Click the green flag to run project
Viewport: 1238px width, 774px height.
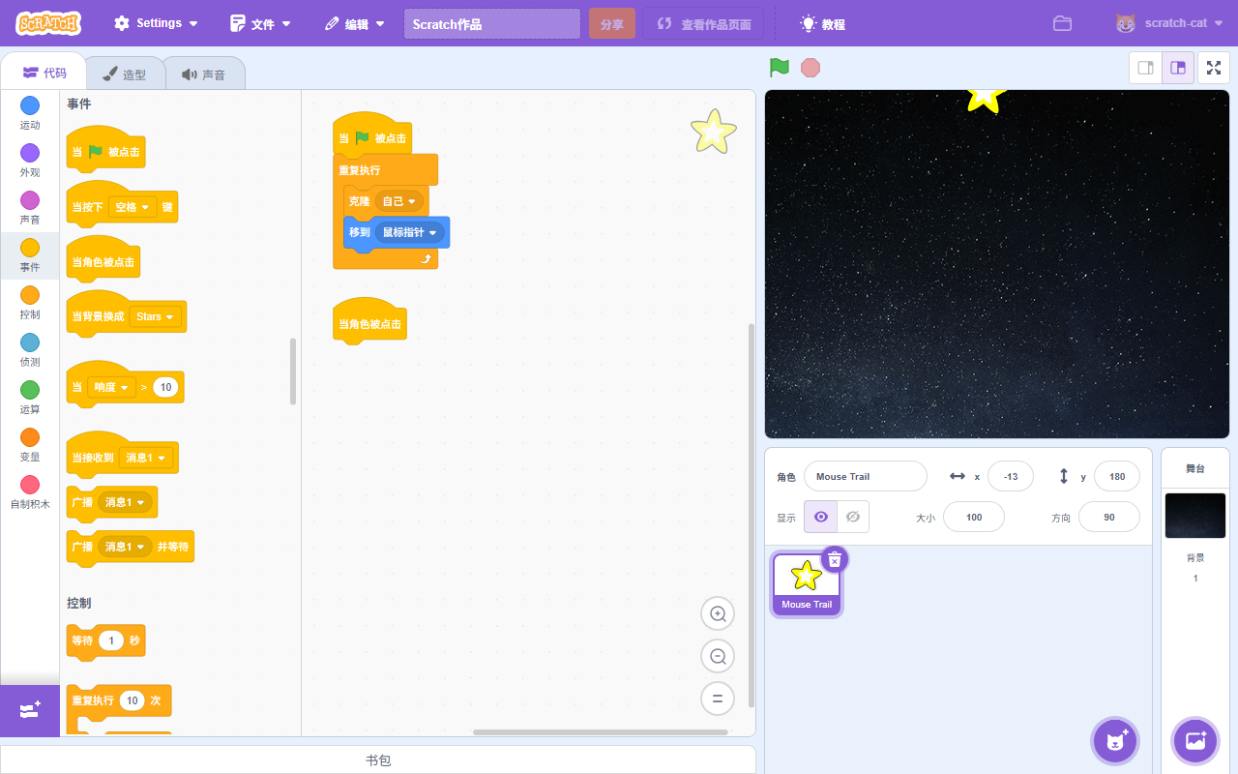(779, 68)
